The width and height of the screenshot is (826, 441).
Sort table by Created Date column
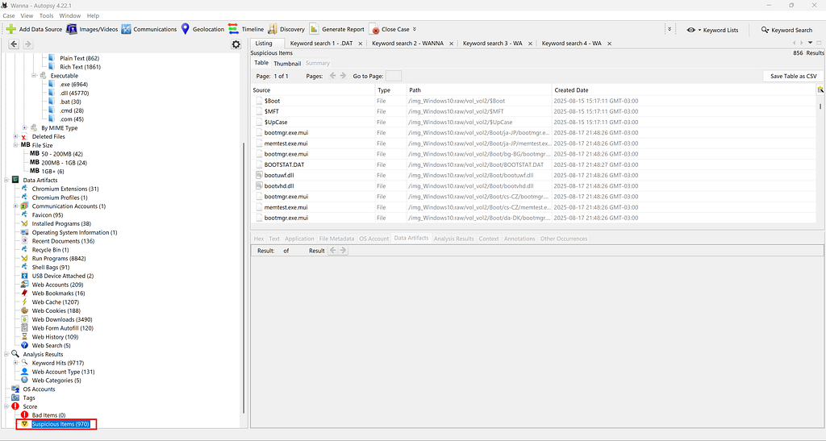[684, 90]
